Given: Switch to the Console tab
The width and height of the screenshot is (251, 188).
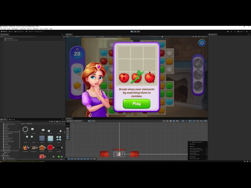Looking at the screenshot, I should (12, 119).
